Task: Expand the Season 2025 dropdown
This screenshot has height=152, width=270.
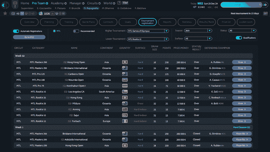Action: point(198,30)
